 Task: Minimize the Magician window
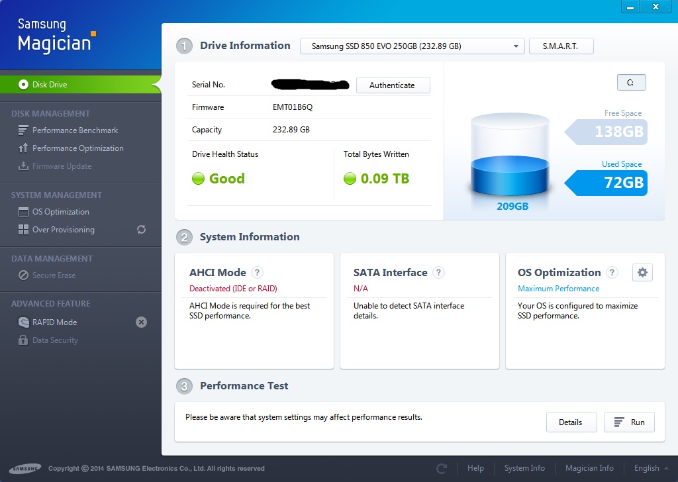click(x=630, y=7)
